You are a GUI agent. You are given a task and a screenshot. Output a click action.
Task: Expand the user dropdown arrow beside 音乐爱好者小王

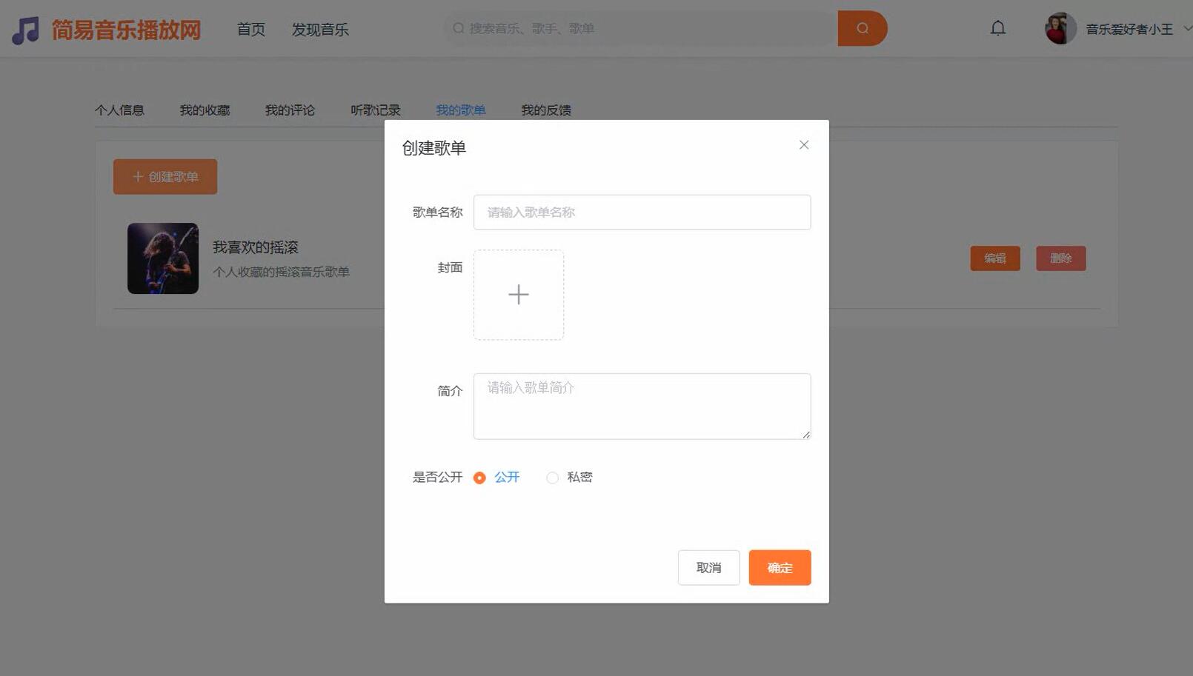pyautogui.click(x=1187, y=29)
